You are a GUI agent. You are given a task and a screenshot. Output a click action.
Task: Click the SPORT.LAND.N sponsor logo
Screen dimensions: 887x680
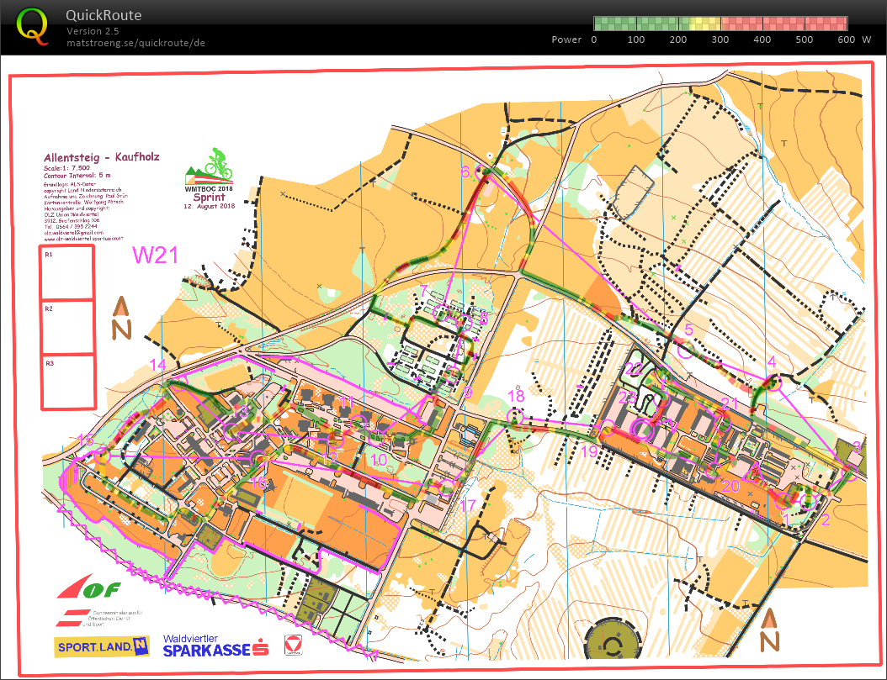click(x=101, y=647)
